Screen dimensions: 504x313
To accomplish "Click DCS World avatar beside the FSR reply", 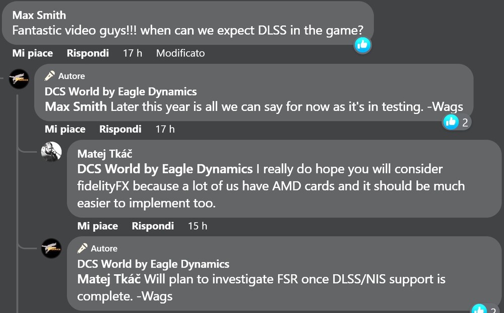I will (51, 248).
